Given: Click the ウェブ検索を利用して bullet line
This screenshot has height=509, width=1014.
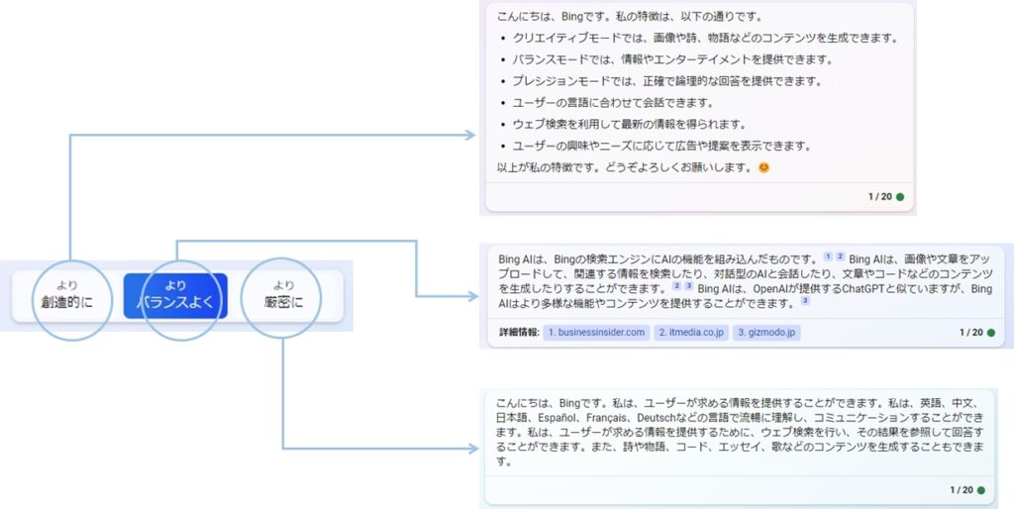Looking at the screenshot, I should (x=629, y=124).
